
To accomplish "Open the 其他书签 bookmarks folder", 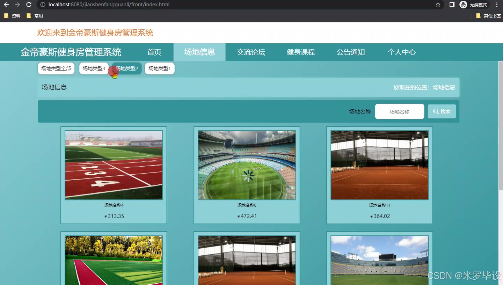I will coord(488,16).
